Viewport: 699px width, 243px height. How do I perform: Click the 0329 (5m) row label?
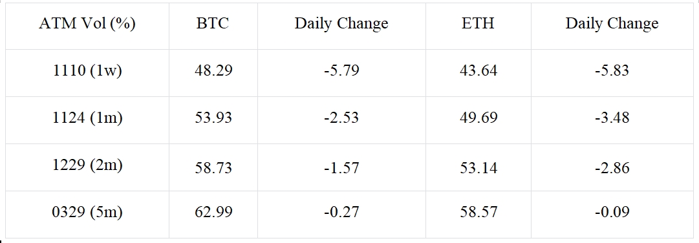87,215
